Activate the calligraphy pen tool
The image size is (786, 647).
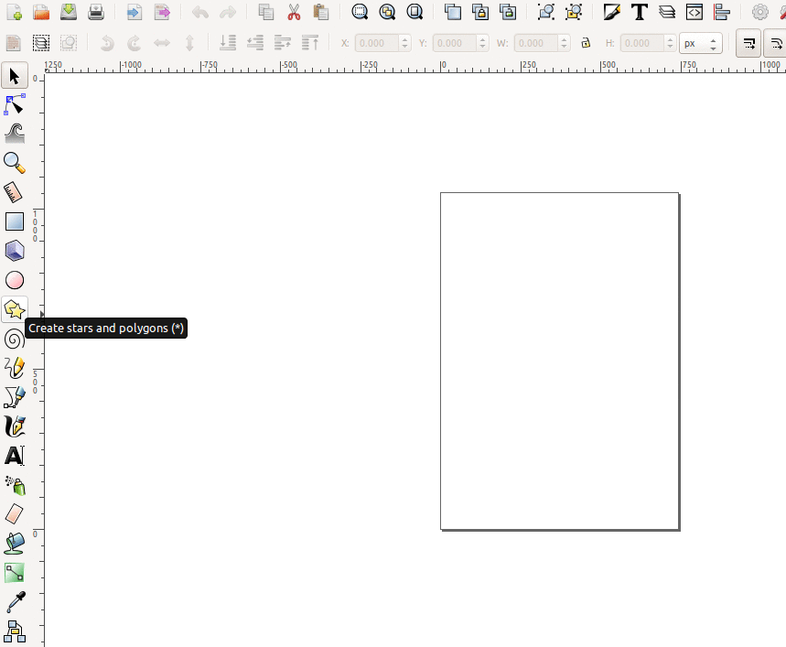pyautogui.click(x=15, y=426)
